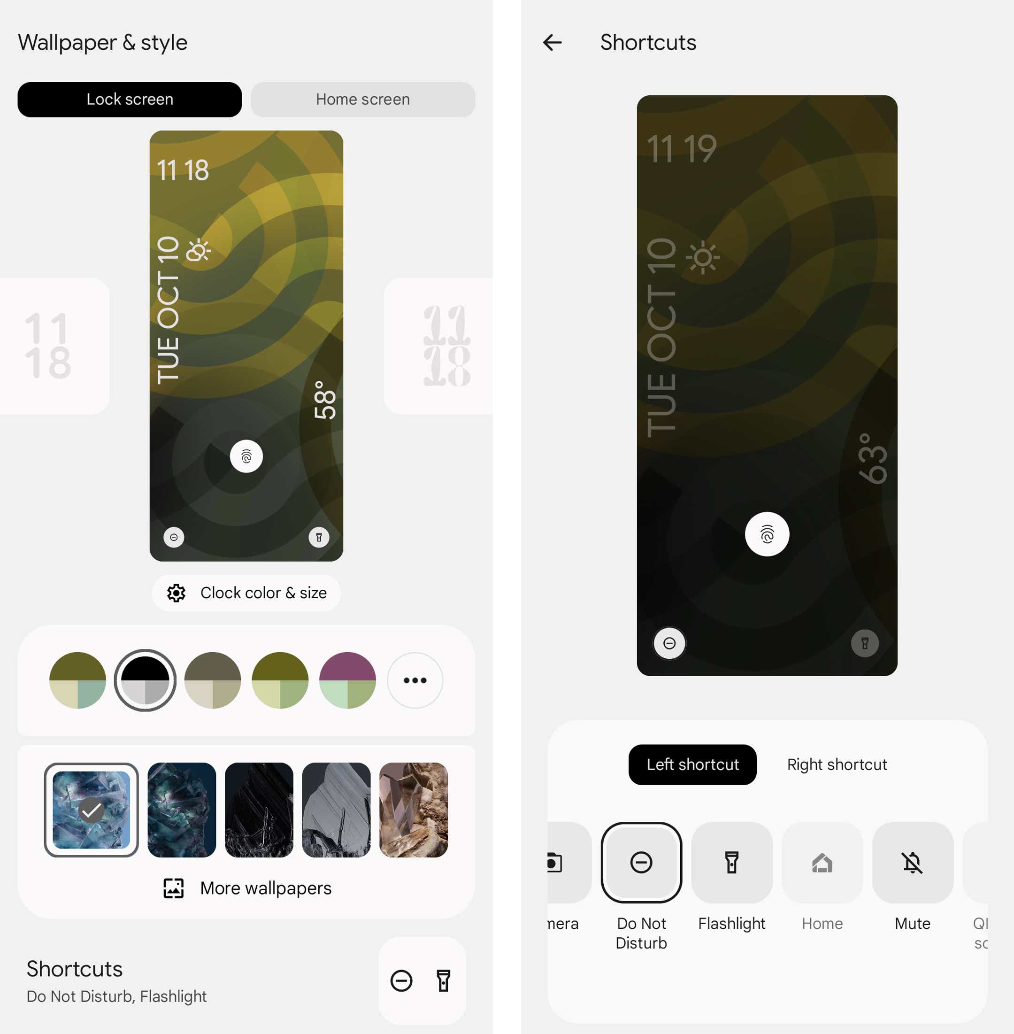
Task: Select the currently active crystal wallpaper thumbnail
Action: (91, 808)
